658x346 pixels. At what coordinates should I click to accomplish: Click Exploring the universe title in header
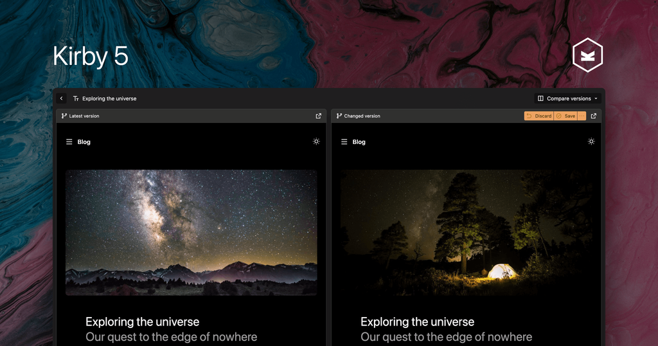(109, 98)
